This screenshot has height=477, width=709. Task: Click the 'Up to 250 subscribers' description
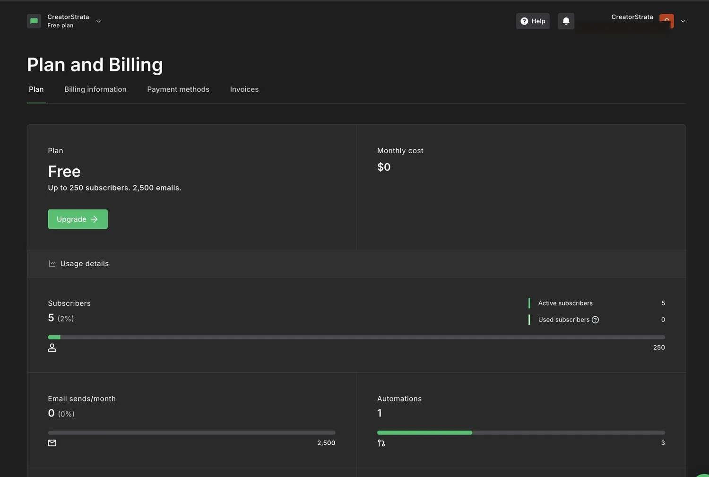pos(114,188)
